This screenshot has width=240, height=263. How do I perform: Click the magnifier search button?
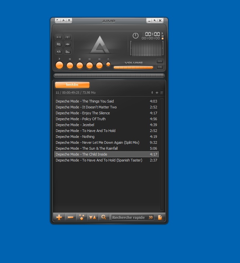[x=104, y=217]
